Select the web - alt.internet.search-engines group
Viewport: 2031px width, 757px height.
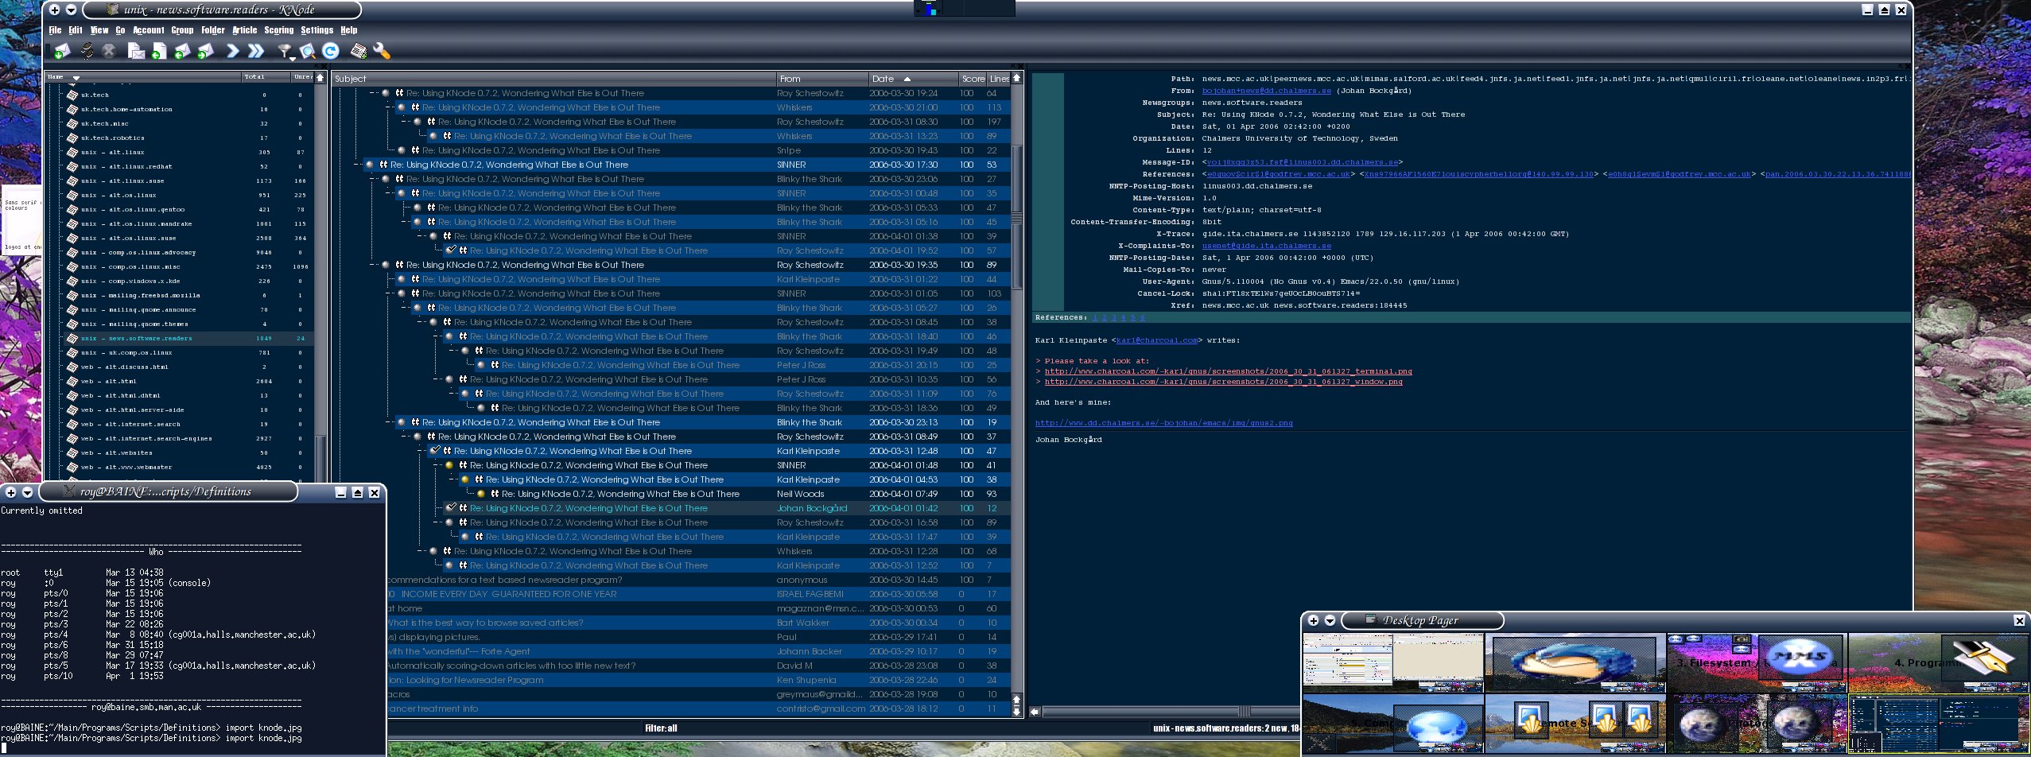click(x=180, y=438)
